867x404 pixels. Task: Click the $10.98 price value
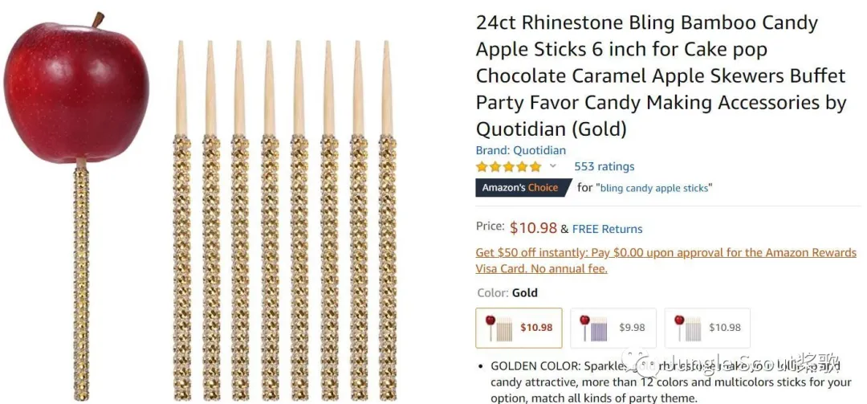(533, 227)
